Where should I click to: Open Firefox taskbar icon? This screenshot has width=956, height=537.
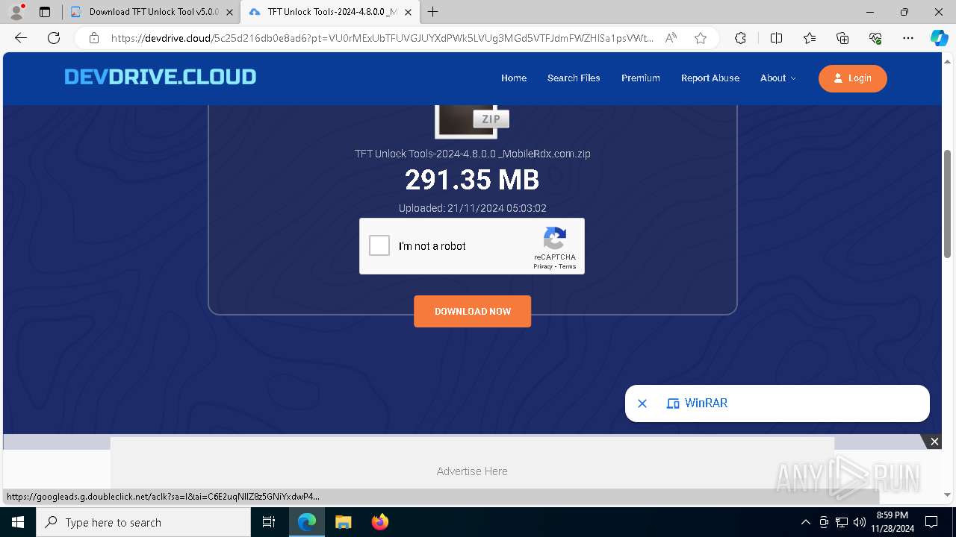pyautogui.click(x=379, y=522)
